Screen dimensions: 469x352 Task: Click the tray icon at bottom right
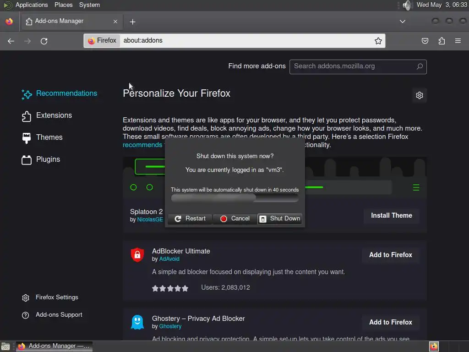434,346
